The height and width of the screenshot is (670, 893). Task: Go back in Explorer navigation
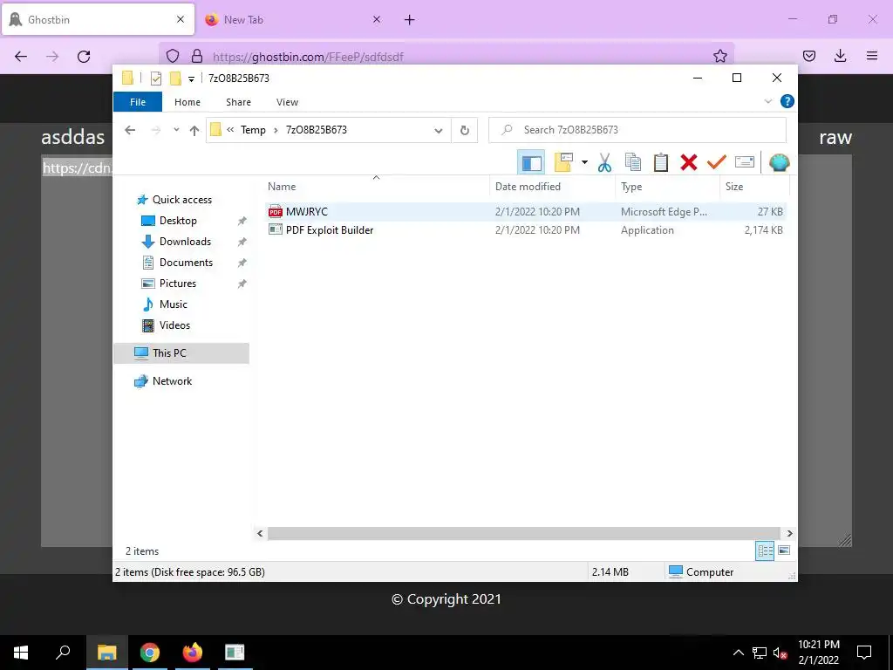coord(130,130)
